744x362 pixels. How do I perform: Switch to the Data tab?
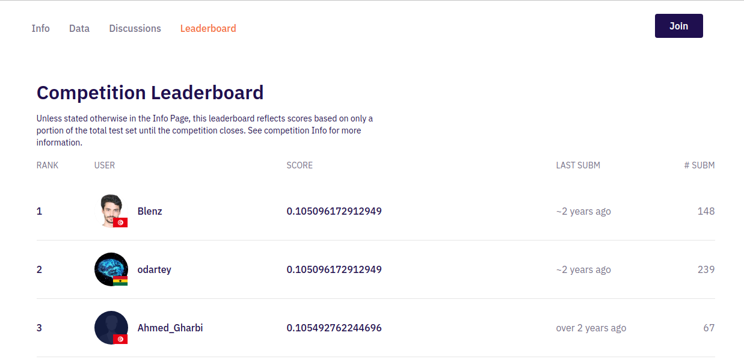79,28
